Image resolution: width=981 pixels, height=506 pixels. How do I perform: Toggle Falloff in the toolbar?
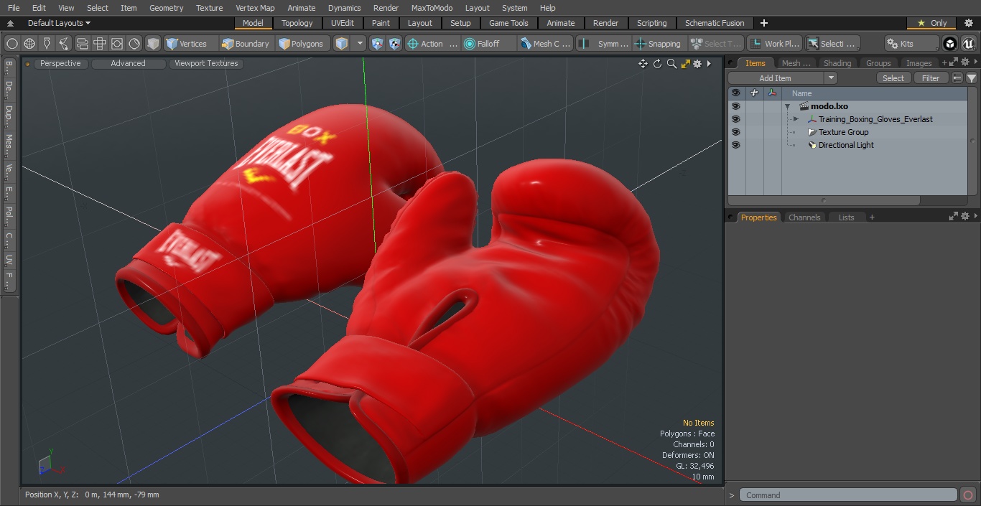point(490,44)
